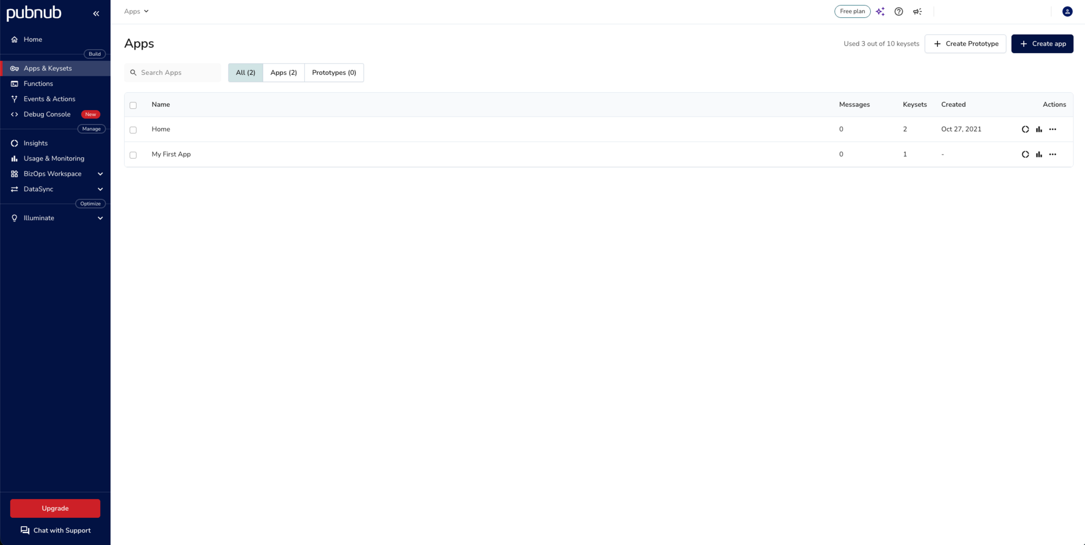Open the My First App name
This screenshot has height=545, width=1085.
point(171,155)
